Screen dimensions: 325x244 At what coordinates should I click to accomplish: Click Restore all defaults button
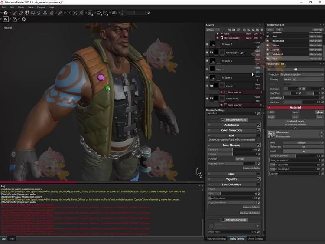[x=250, y=213]
